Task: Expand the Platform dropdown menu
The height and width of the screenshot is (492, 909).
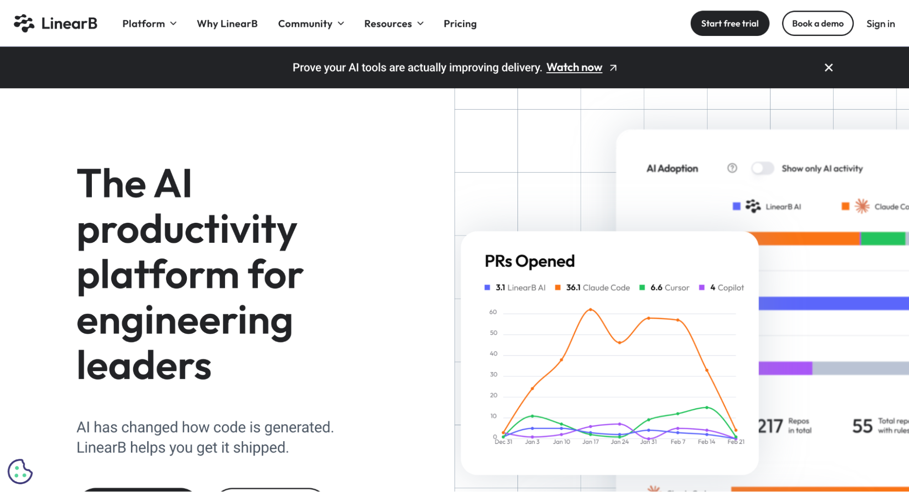Action: pos(149,24)
